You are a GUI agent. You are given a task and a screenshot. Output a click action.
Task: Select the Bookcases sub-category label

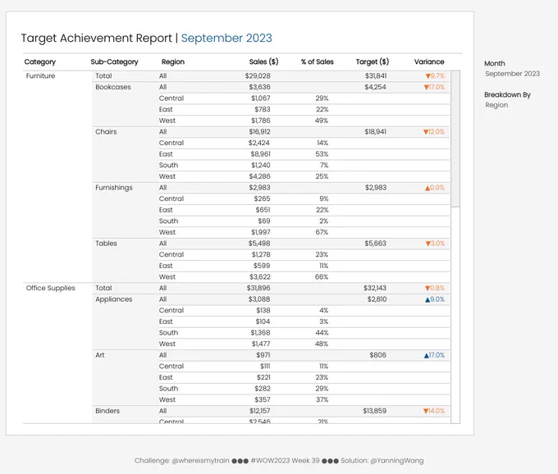pyautogui.click(x=112, y=87)
